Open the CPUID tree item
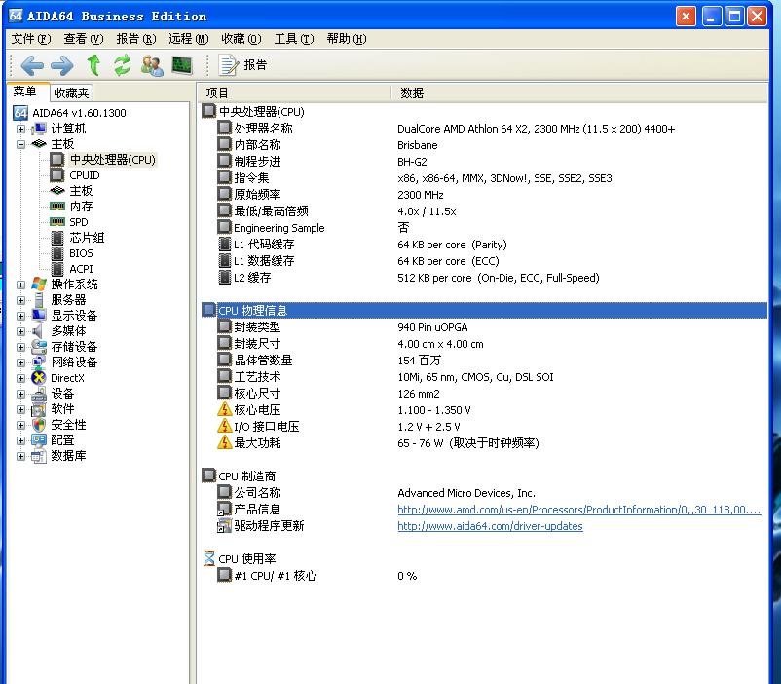The image size is (781, 684). pos(84,175)
